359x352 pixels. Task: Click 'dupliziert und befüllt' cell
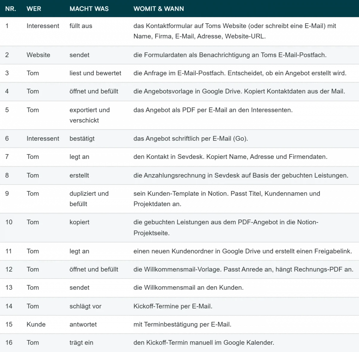pyautogui.click(x=89, y=199)
